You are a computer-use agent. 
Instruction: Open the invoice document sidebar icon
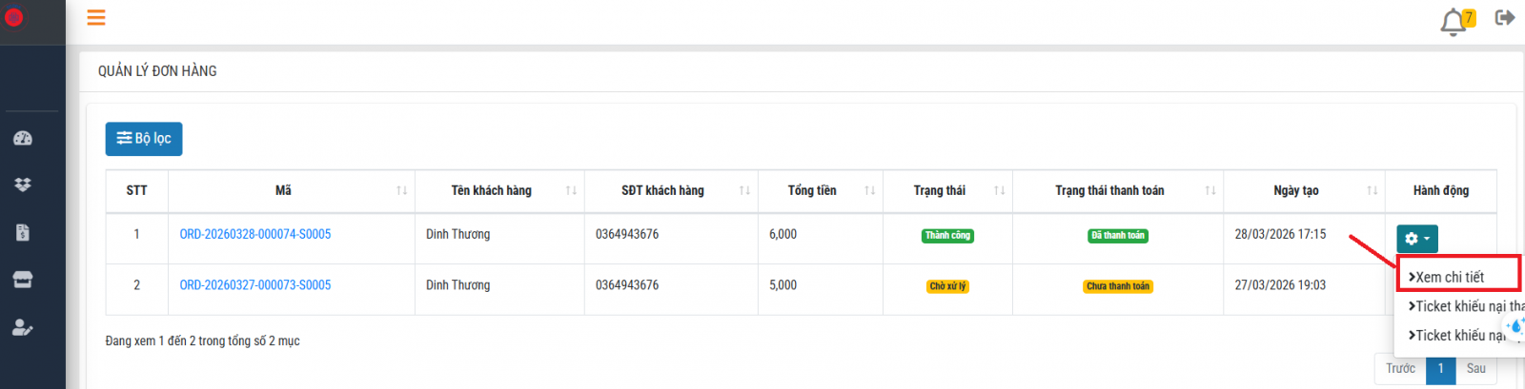click(23, 232)
